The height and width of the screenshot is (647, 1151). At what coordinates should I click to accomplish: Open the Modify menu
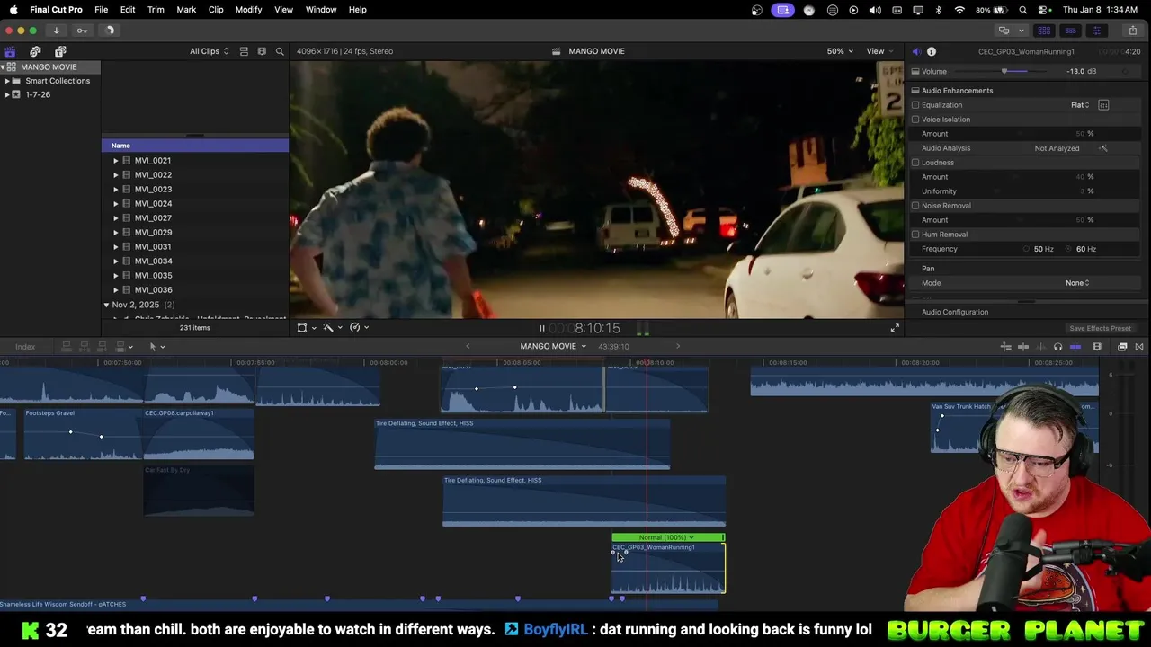click(248, 10)
